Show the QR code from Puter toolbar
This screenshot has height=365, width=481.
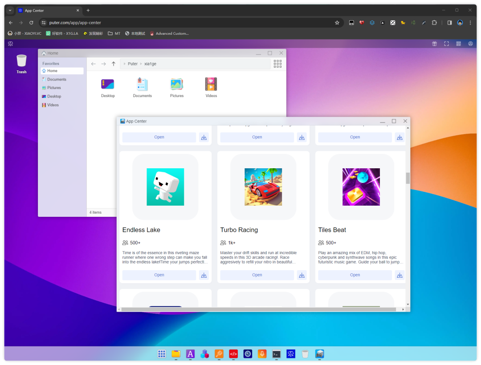point(458,44)
